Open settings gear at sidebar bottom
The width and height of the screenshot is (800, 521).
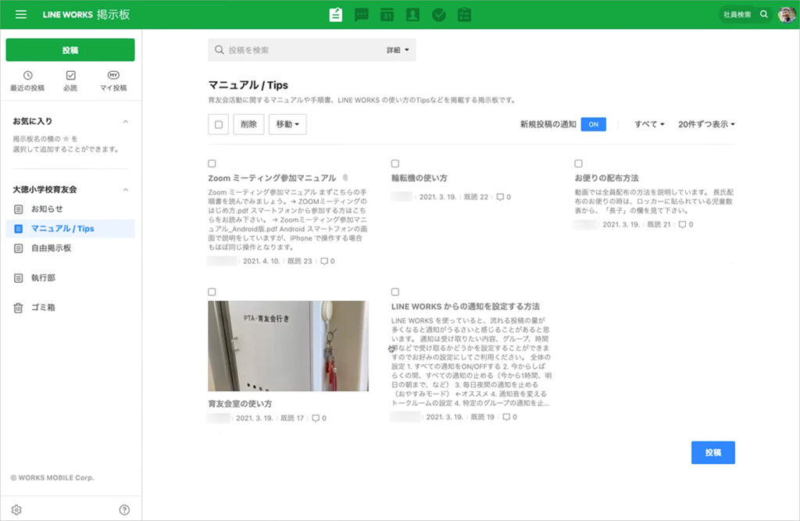[x=16, y=510]
